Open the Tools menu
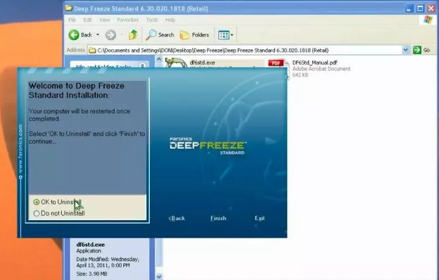Screen dimensions: 439x280 pos(152,20)
